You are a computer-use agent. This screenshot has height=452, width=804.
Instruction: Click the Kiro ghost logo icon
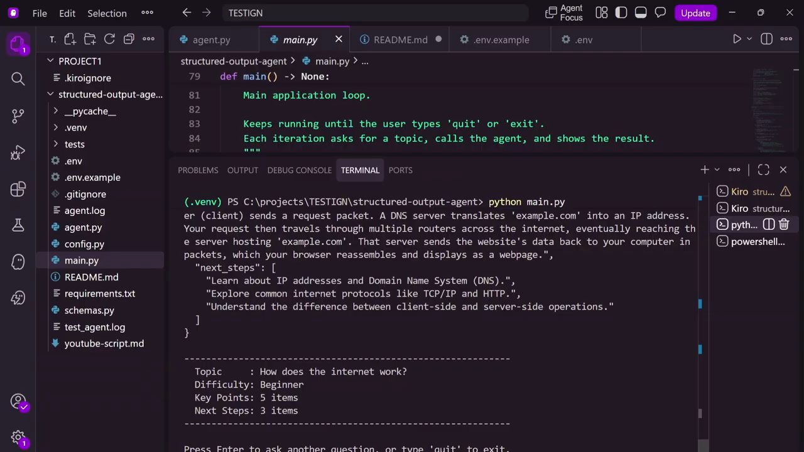(x=13, y=13)
